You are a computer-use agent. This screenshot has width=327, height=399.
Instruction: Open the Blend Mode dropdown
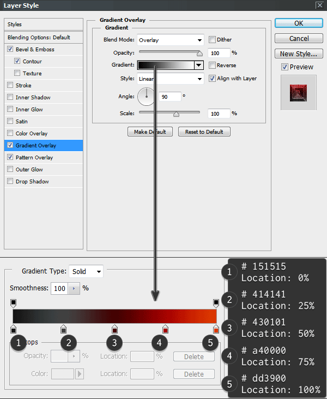tap(170, 40)
